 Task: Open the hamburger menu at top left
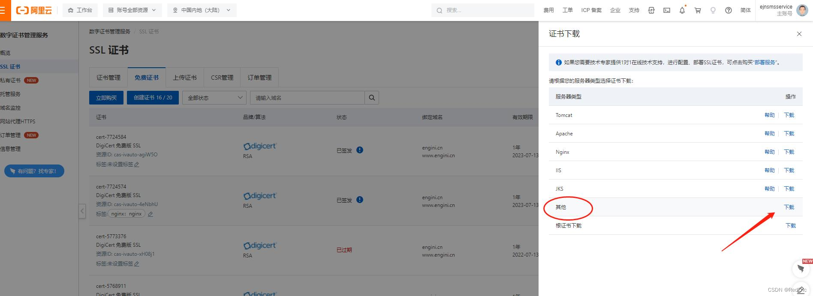[3, 10]
